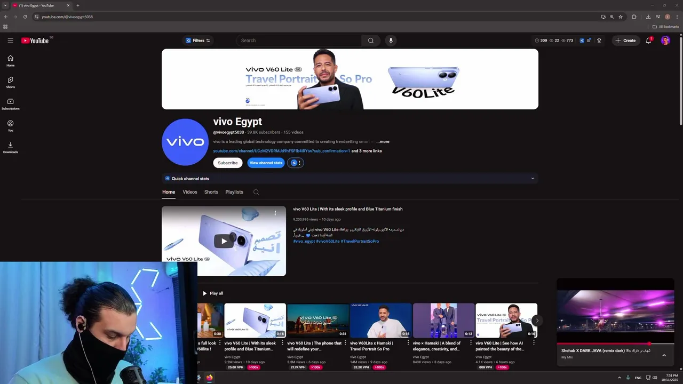
Task: Expand the Quick channel stats panel
Action: pos(350,179)
